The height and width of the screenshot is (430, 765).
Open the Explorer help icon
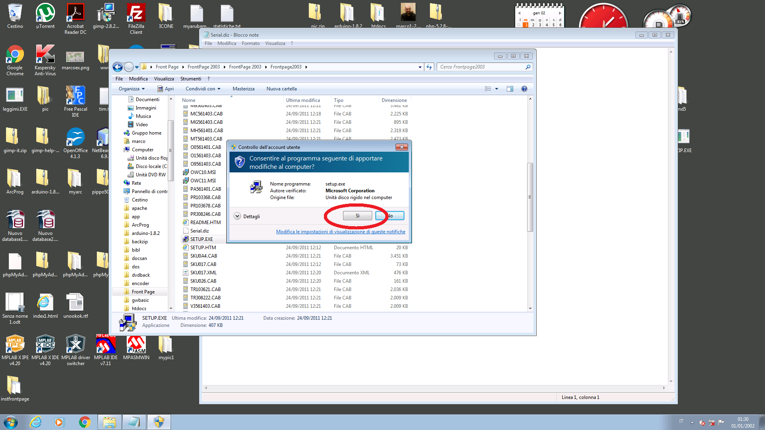(x=524, y=89)
